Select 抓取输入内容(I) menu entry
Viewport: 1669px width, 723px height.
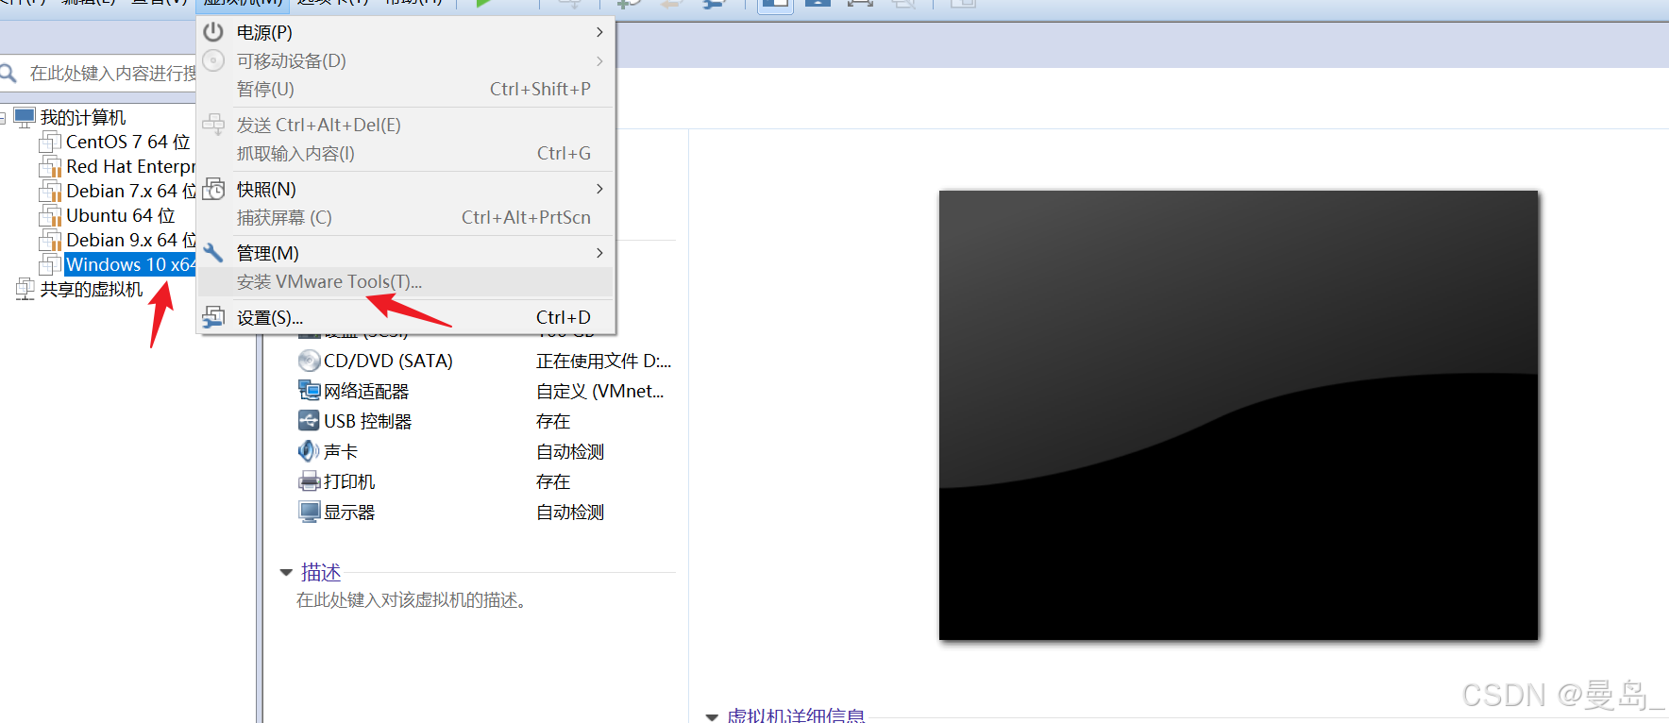pyautogui.click(x=406, y=153)
